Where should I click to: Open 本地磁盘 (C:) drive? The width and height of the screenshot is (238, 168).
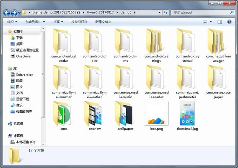[26, 142]
